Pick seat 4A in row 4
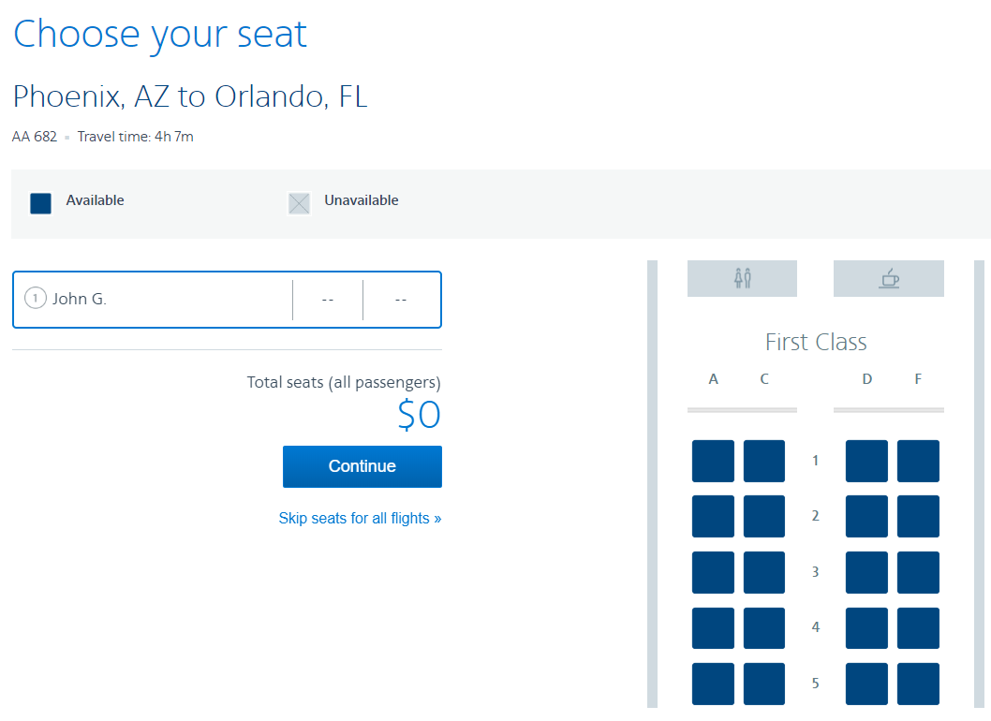 pyautogui.click(x=713, y=627)
